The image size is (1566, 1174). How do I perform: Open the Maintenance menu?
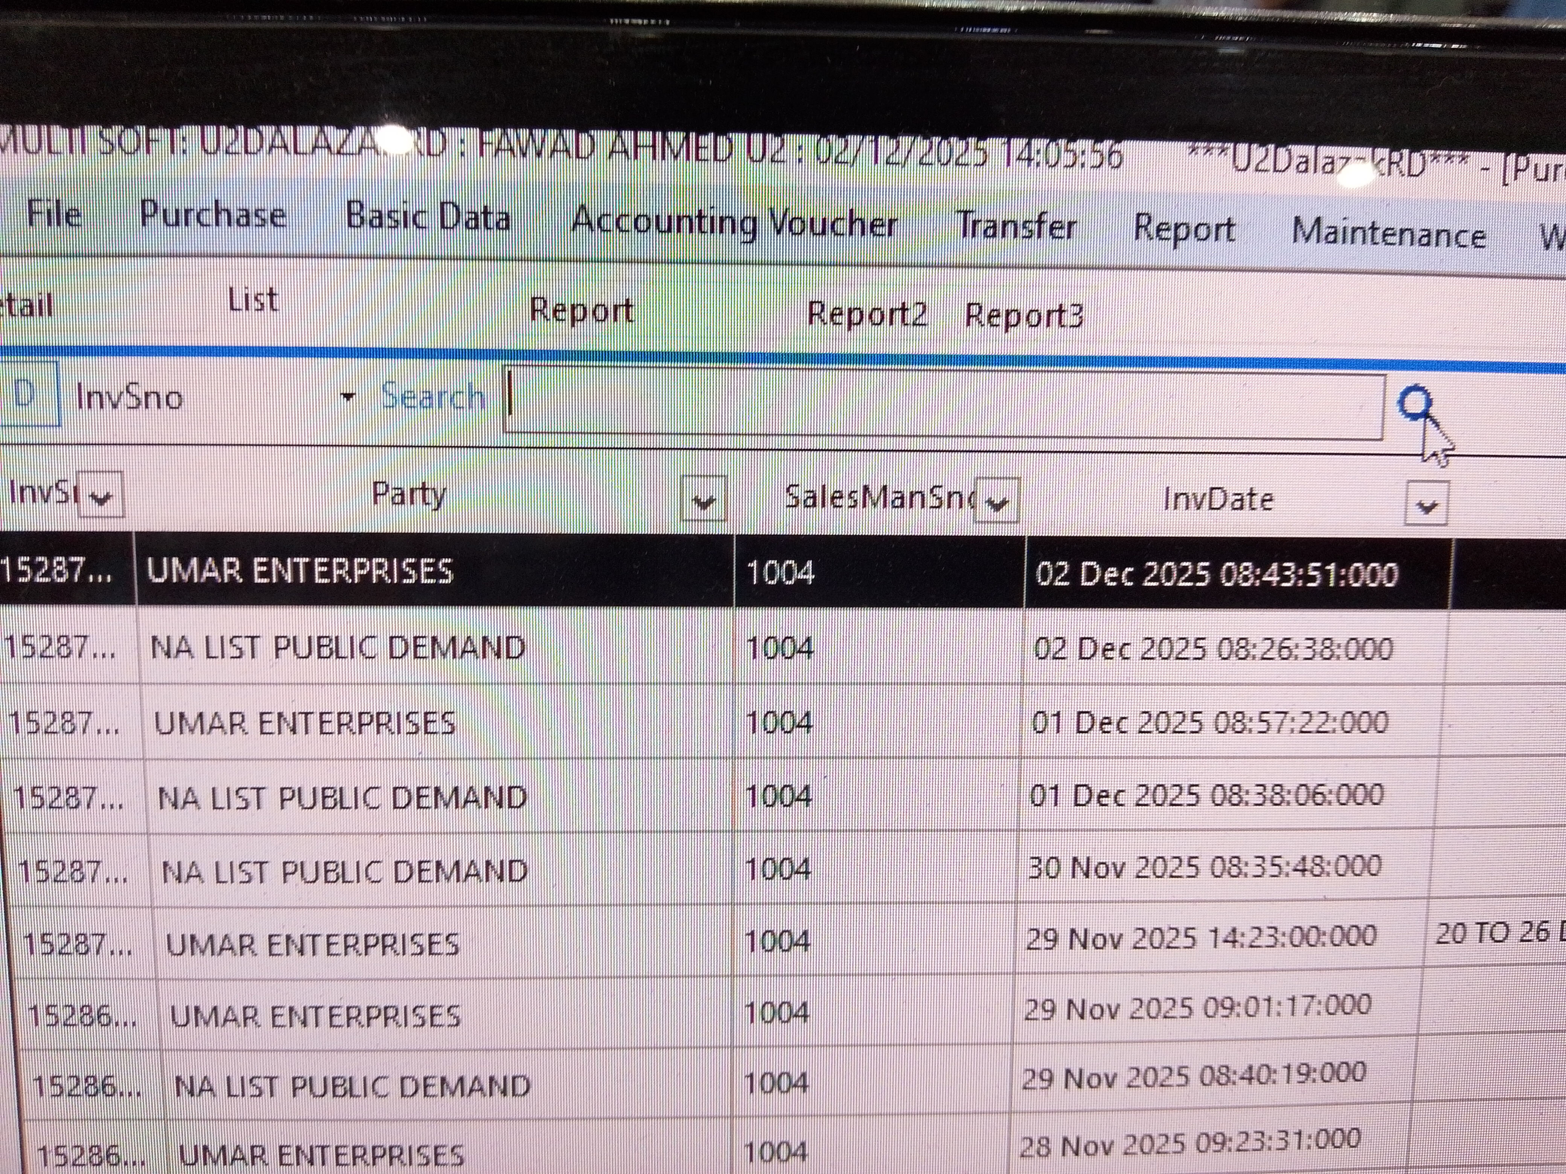1388,234
